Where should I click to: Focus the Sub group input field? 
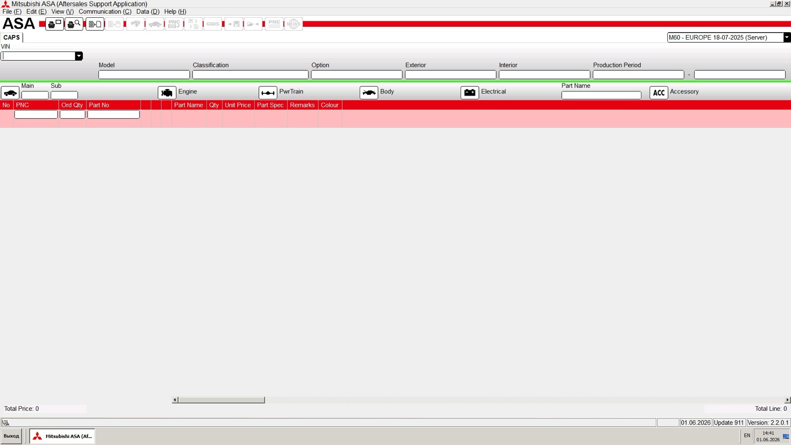point(64,95)
